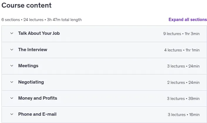Open The Interview section title

click(x=33, y=50)
